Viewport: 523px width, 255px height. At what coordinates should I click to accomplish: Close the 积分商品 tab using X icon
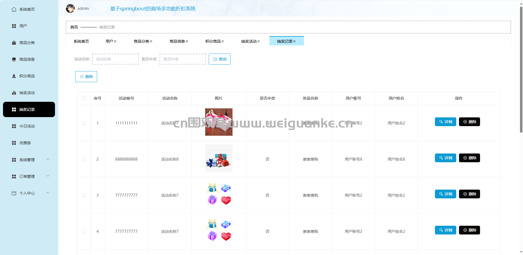(223, 41)
